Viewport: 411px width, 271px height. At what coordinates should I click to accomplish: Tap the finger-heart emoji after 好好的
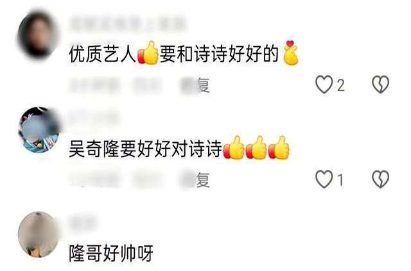point(290,53)
